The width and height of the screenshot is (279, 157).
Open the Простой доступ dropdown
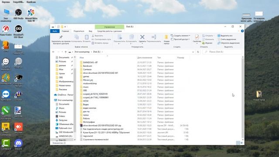click(x=180, y=39)
